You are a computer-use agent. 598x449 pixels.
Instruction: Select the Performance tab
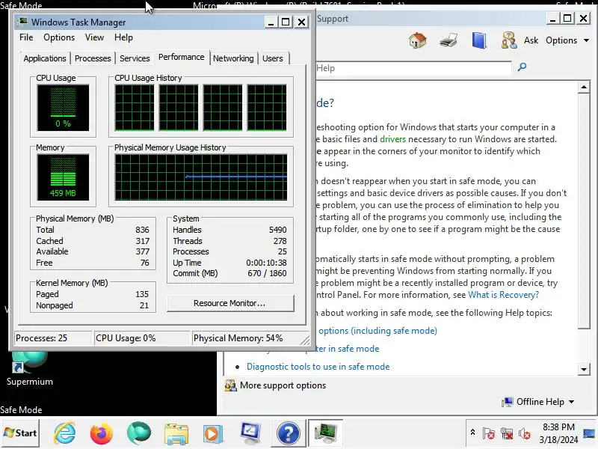coord(181,58)
